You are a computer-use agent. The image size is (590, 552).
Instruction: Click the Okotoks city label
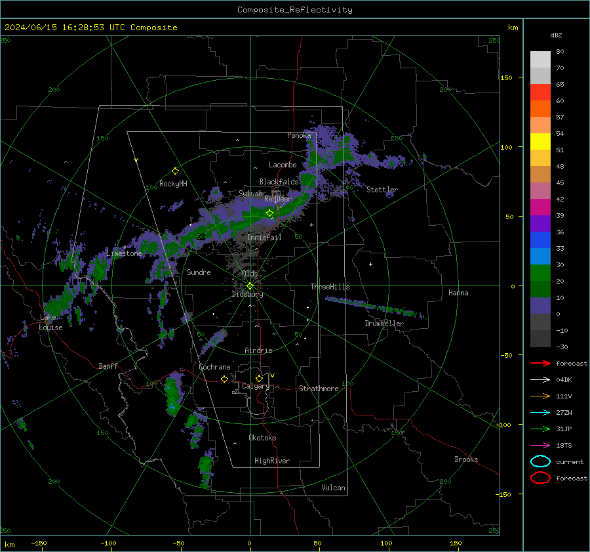262,438
